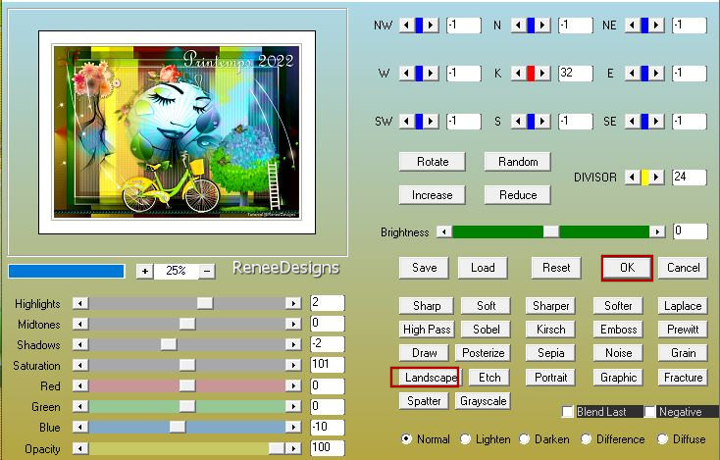
Task: Click the Increase button
Action: click(433, 195)
